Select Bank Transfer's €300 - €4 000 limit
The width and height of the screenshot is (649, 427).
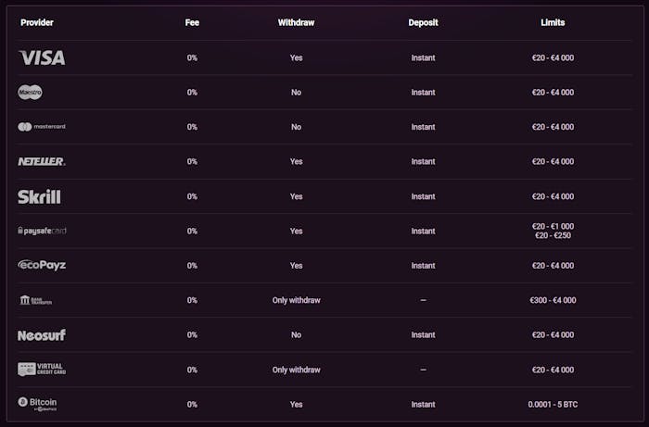point(553,300)
